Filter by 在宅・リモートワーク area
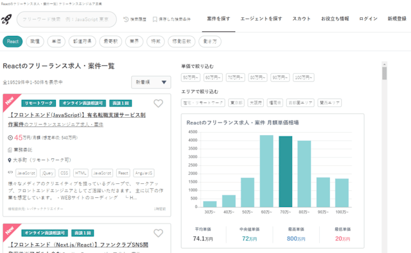411x253 pixels. [203, 102]
